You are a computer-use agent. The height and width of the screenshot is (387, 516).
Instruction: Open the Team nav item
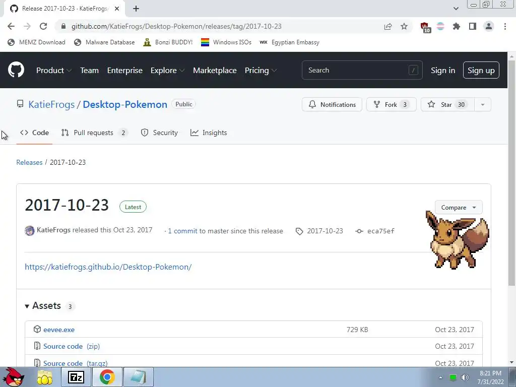point(90,70)
